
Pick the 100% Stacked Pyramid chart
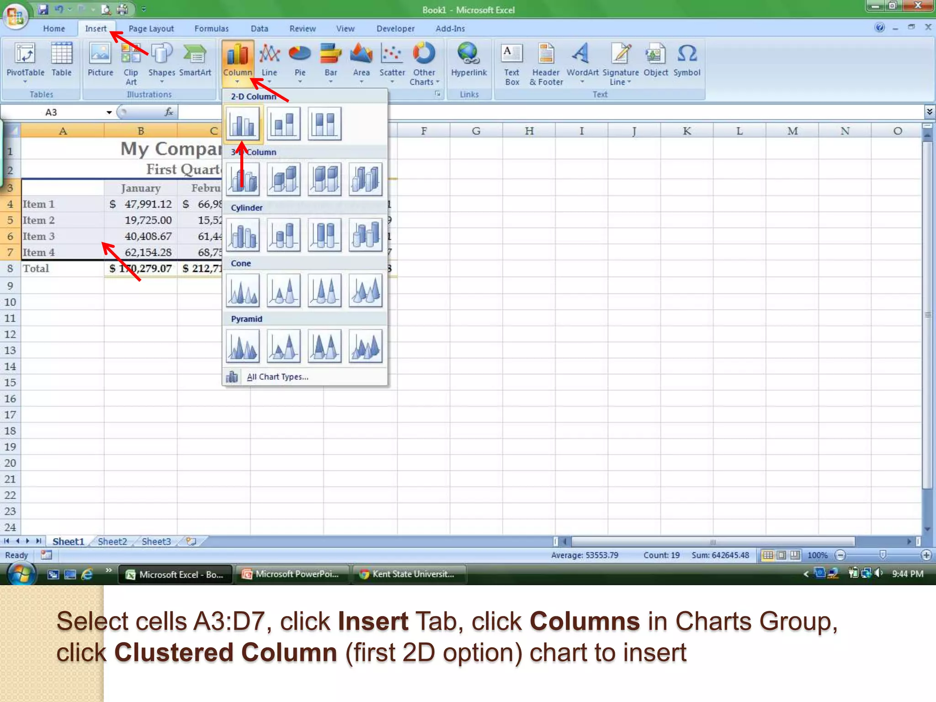[324, 346]
